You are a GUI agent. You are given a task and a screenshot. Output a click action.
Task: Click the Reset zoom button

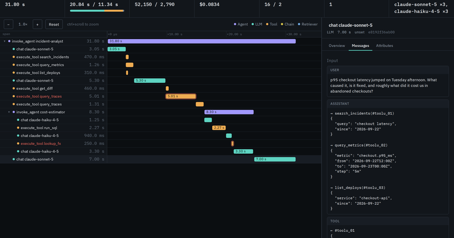click(x=54, y=24)
